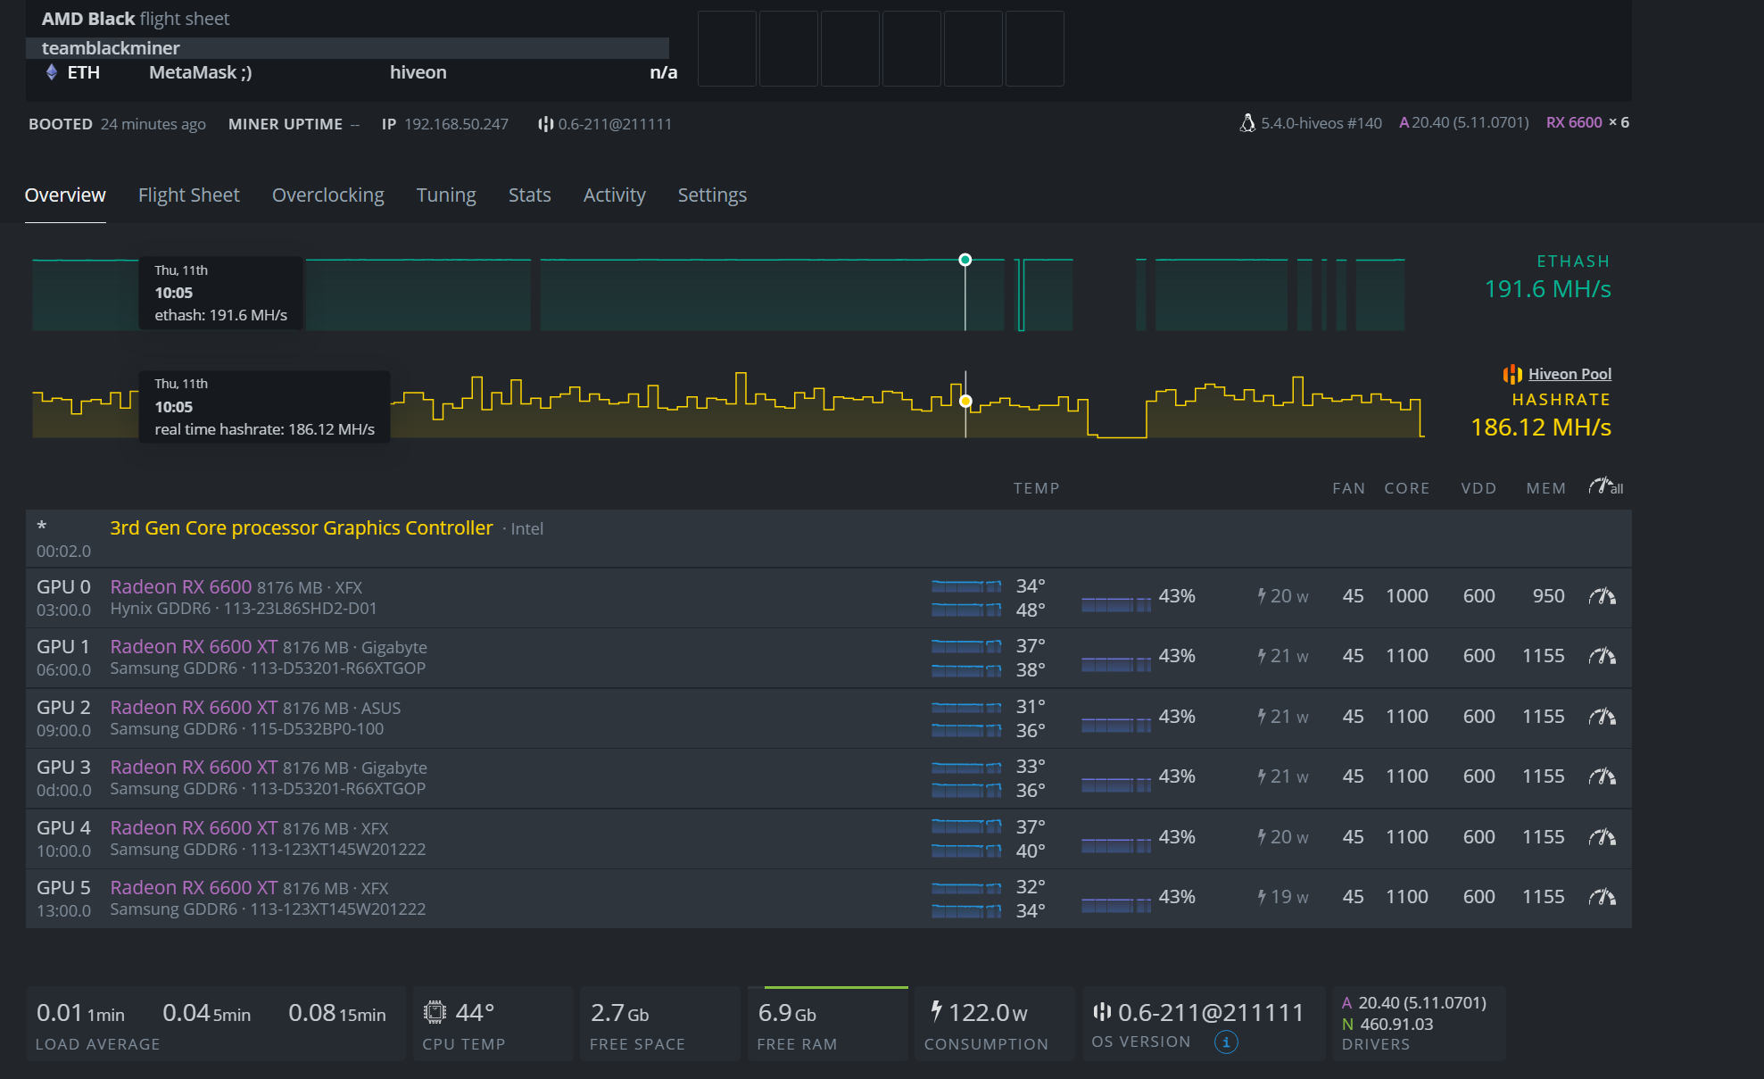Screen dimensions: 1764x1079
Task: Open overclock settings for GPU 1
Action: pos(1602,656)
